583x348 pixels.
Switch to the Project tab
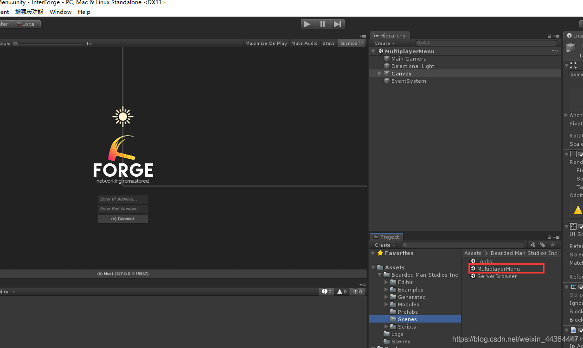[x=386, y=237]
